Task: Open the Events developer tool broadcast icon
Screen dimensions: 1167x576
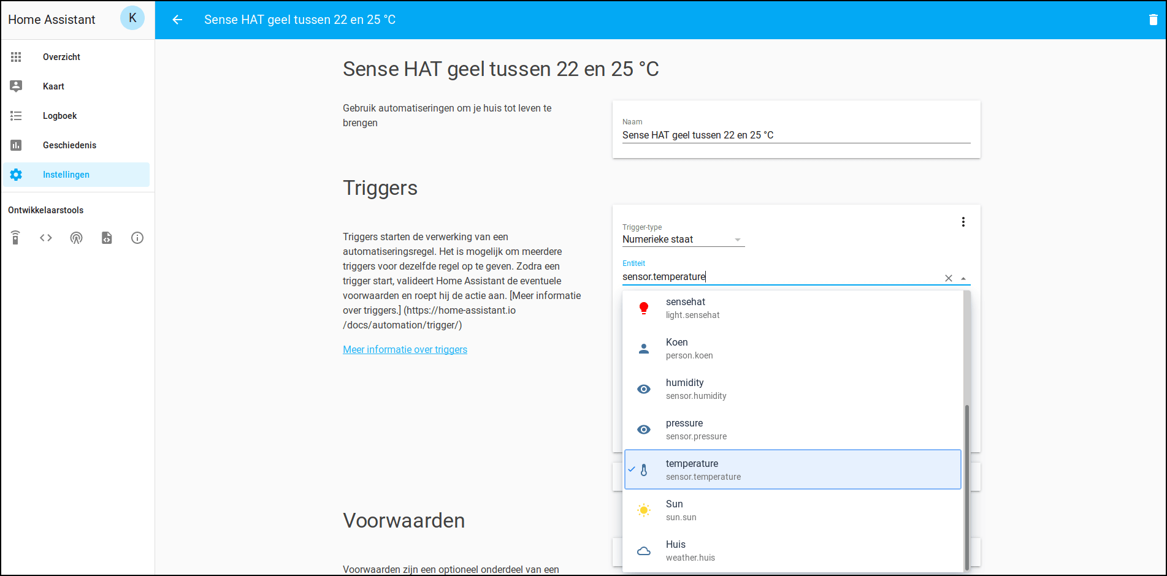Action: pyautogui.click(x=76, y=238)
